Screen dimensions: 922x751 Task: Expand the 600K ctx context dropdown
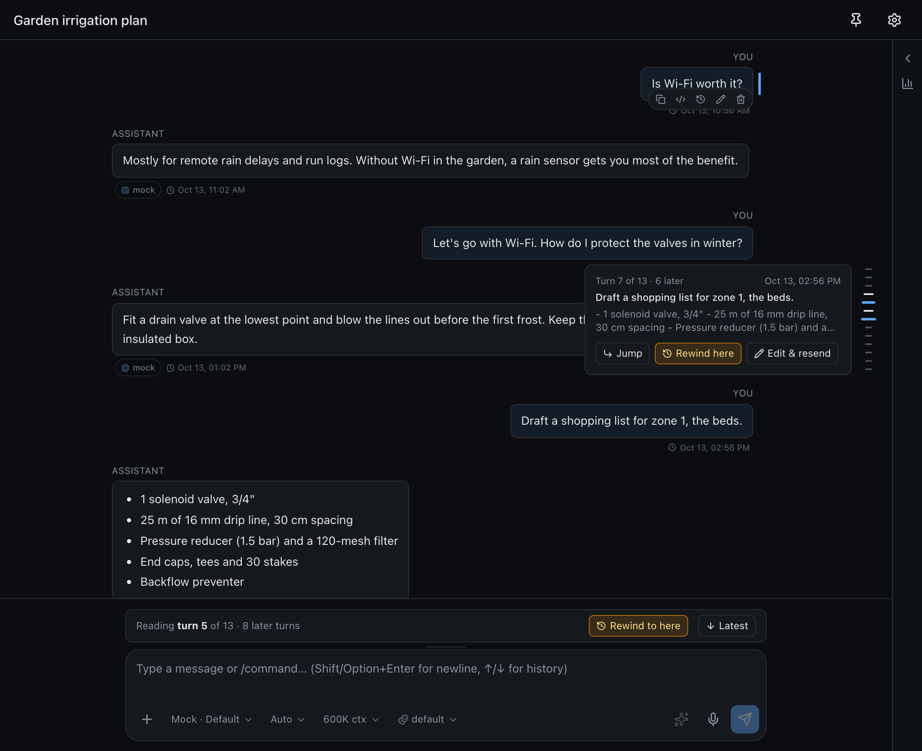click(351, 719)
